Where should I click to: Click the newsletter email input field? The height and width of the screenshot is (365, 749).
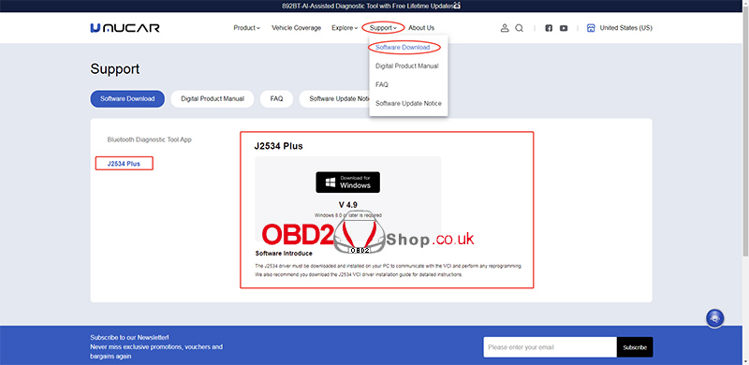pyautogui.click(x=550, y=347)
